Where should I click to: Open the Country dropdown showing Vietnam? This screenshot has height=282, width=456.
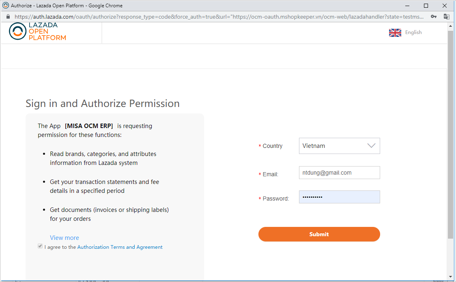point(339,146)
